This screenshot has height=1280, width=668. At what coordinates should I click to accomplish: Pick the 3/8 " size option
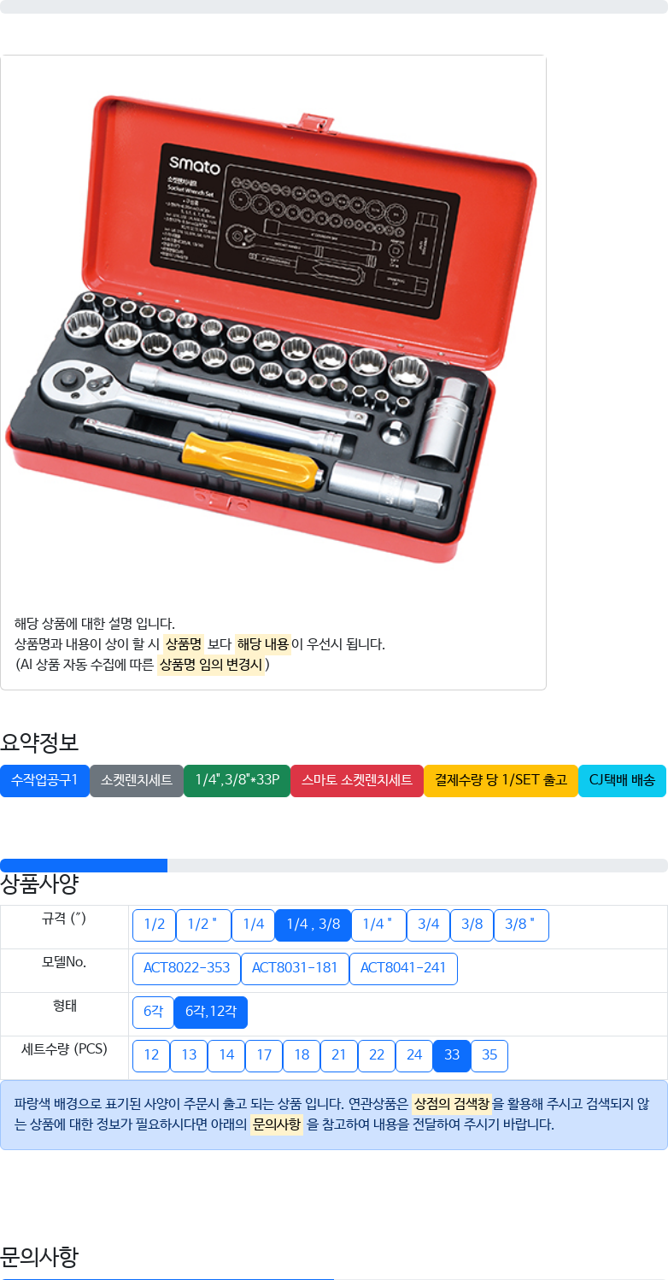pyautogui.click(x=521, y=925)
